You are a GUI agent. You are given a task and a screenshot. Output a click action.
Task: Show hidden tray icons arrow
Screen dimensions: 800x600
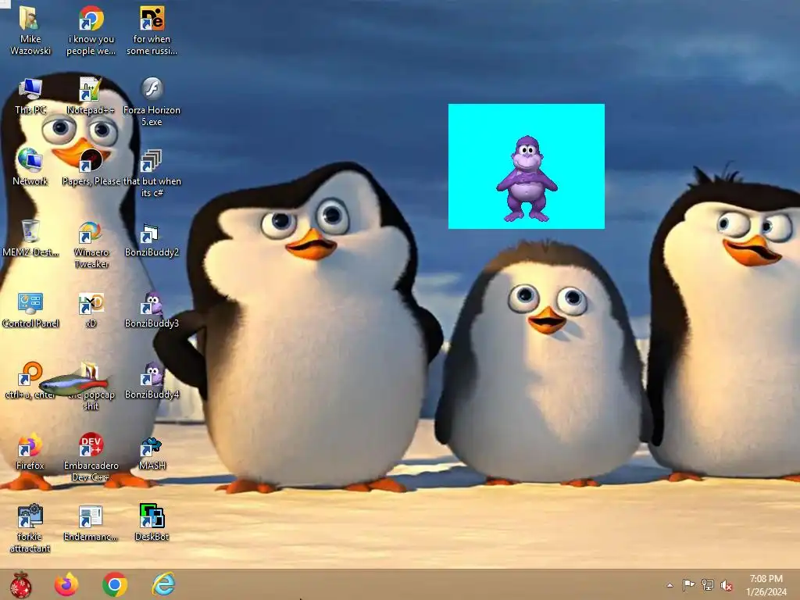point(670,585)
